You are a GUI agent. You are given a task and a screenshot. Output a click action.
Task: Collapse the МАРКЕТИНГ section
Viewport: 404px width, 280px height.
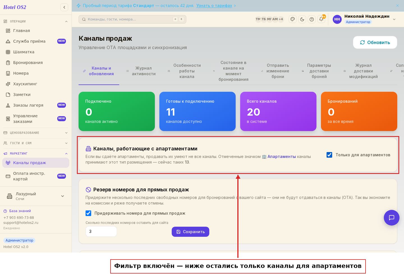tap(36, 153)
